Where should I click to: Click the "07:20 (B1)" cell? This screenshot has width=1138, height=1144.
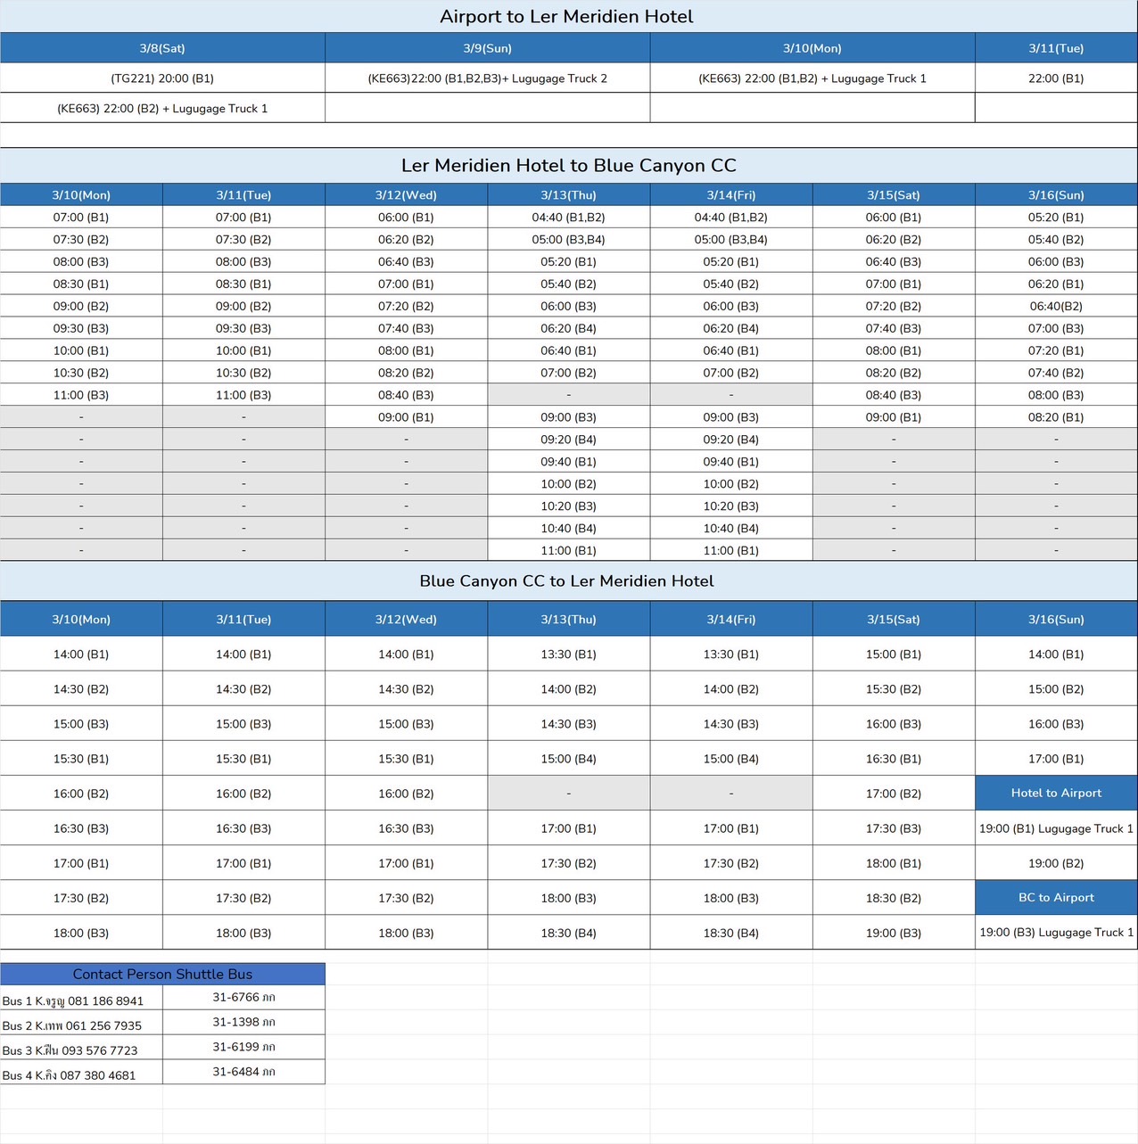1056,350
